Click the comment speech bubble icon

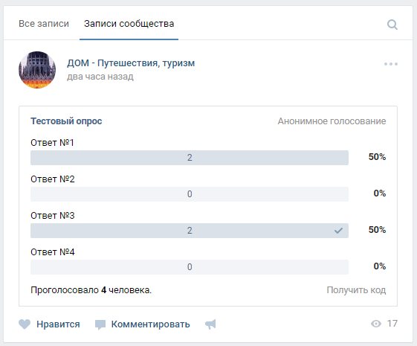coord(100,324)
